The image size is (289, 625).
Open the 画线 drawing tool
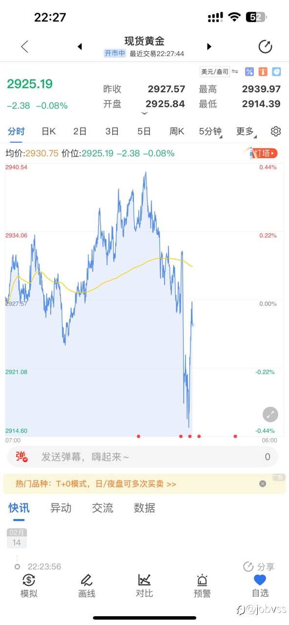pyautogui.click(x=86, y=585)
